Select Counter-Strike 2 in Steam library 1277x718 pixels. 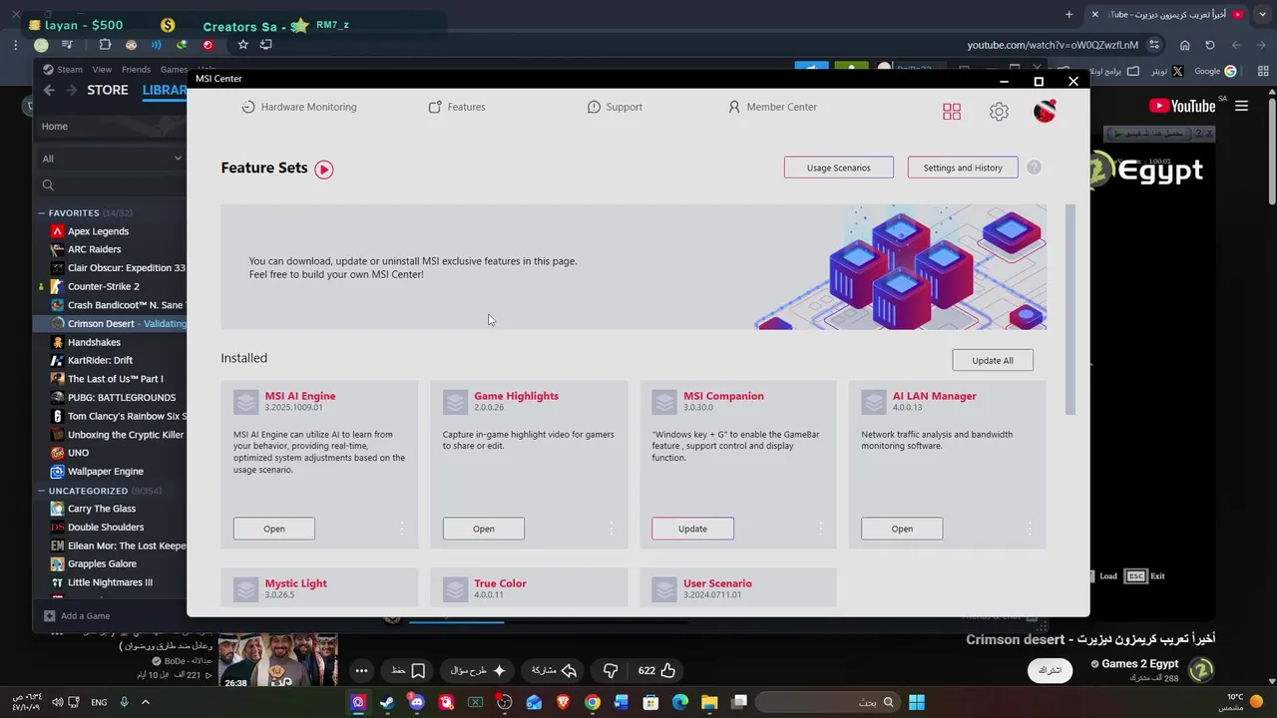(104, 286)
